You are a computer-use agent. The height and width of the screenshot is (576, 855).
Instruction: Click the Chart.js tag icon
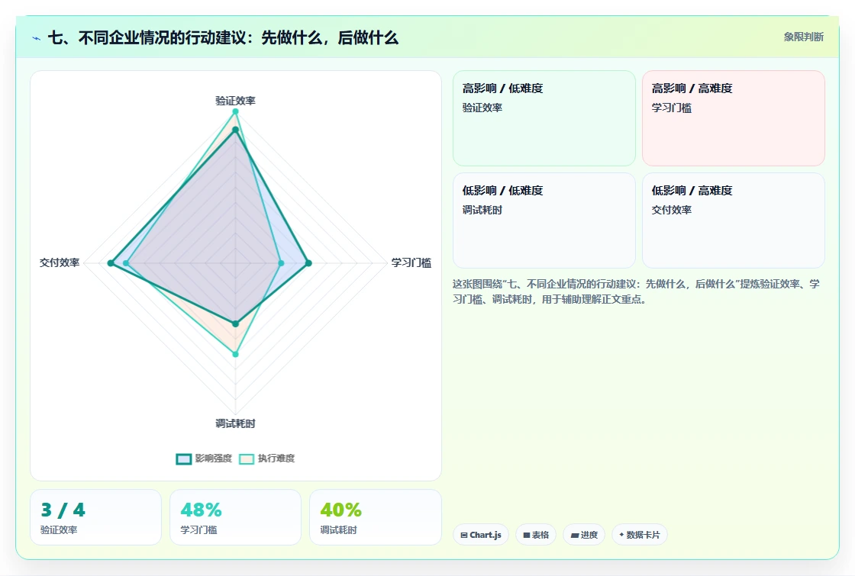pos(464,535)
